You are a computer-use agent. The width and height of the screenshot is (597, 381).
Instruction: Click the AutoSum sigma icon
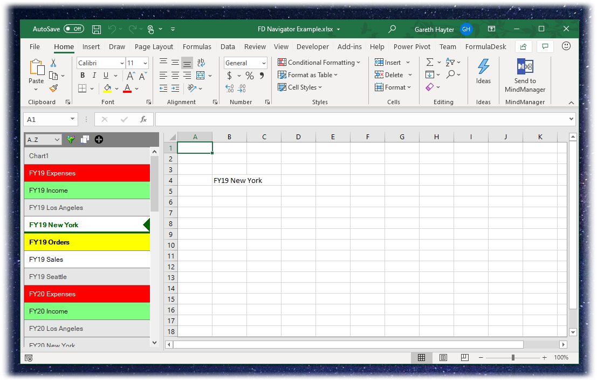click(x=430, y=63)
